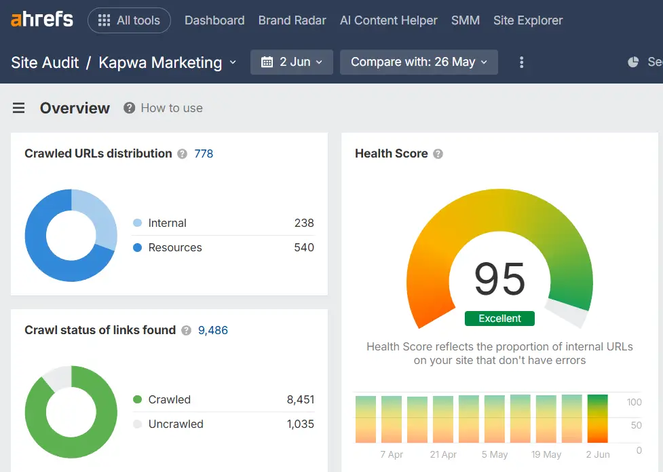Open SMM tool
Screen dimensions: 663x472
click(465, 20)
